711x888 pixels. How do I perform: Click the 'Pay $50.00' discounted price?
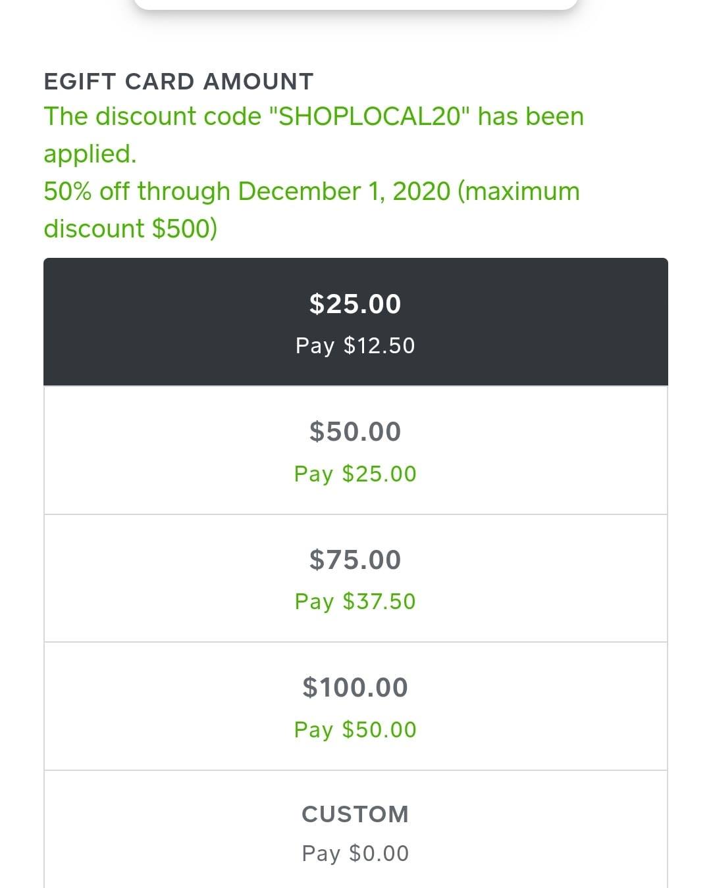[355, 729]
